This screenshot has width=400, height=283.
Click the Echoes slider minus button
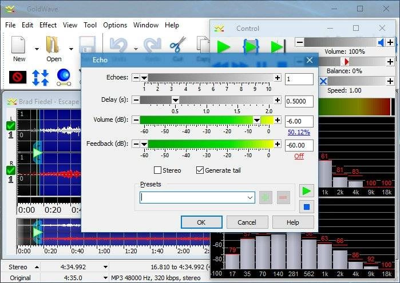click(136, 78)
